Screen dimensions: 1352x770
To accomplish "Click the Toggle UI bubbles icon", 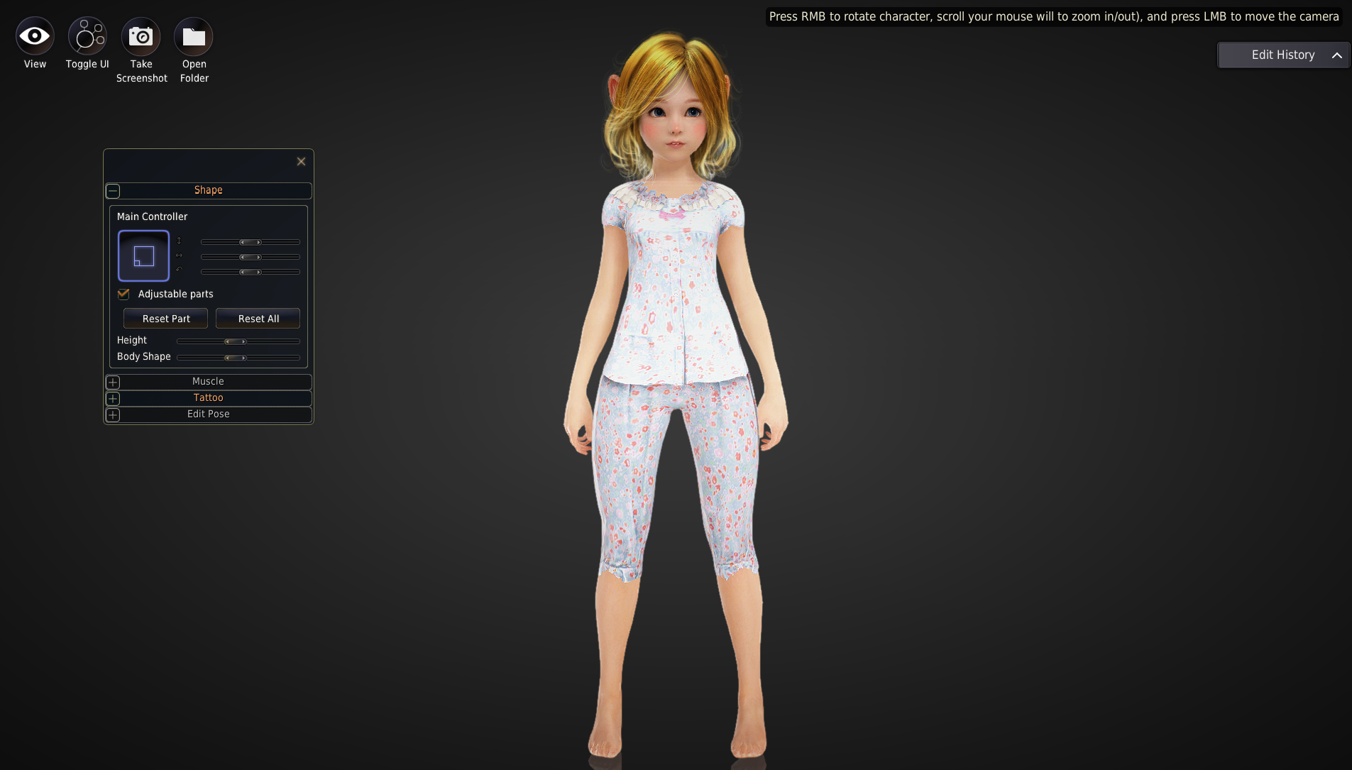I will pyautogui.click(x=87, y=36).
